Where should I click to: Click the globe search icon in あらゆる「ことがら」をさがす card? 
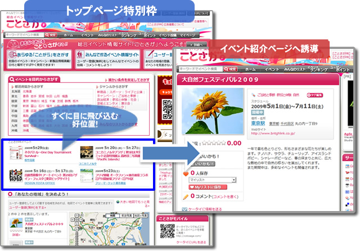[x=12, y=55]
